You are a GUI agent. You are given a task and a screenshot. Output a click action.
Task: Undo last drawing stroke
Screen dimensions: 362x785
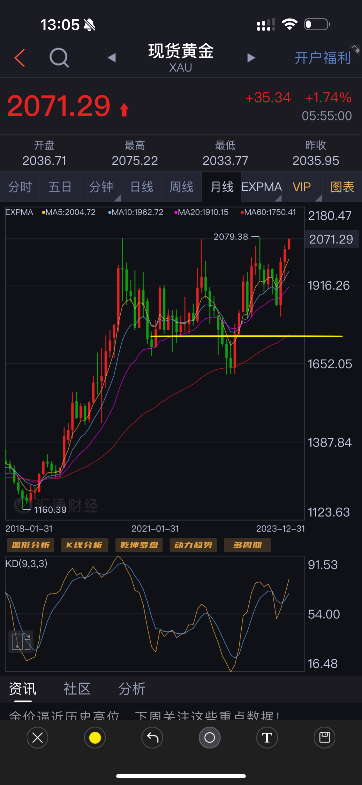click(152, 738)
